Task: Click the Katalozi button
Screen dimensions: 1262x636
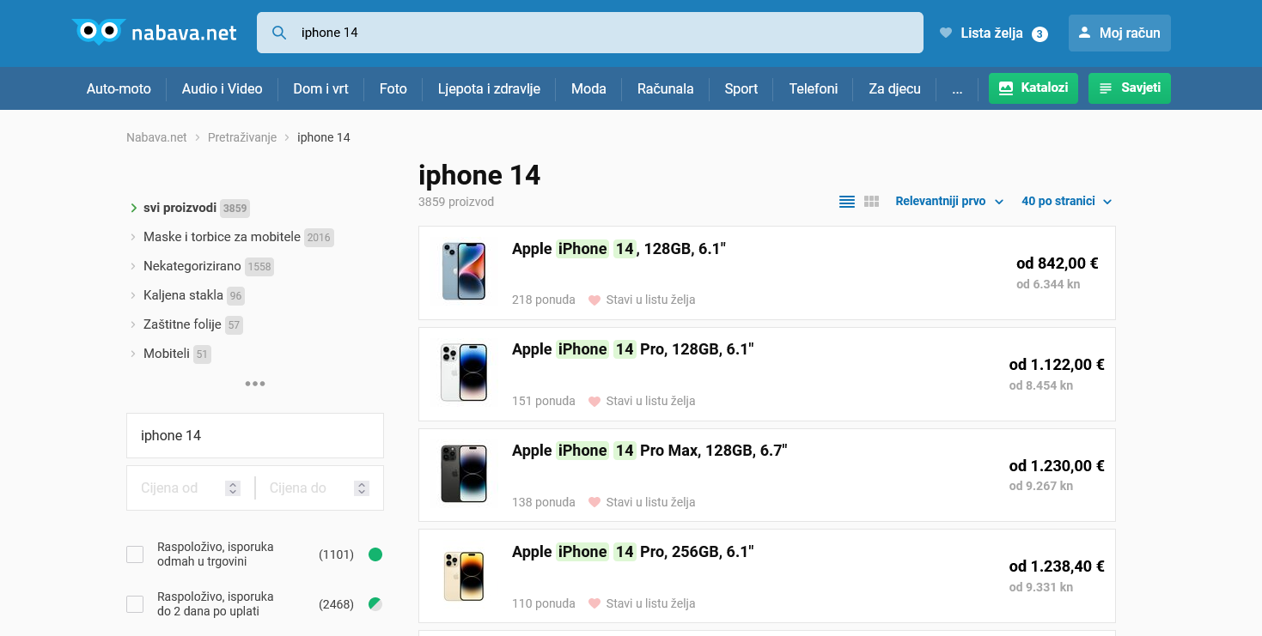Action: point(1033,88)
